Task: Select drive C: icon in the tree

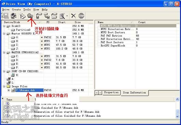Action: (x=13, y=56)
